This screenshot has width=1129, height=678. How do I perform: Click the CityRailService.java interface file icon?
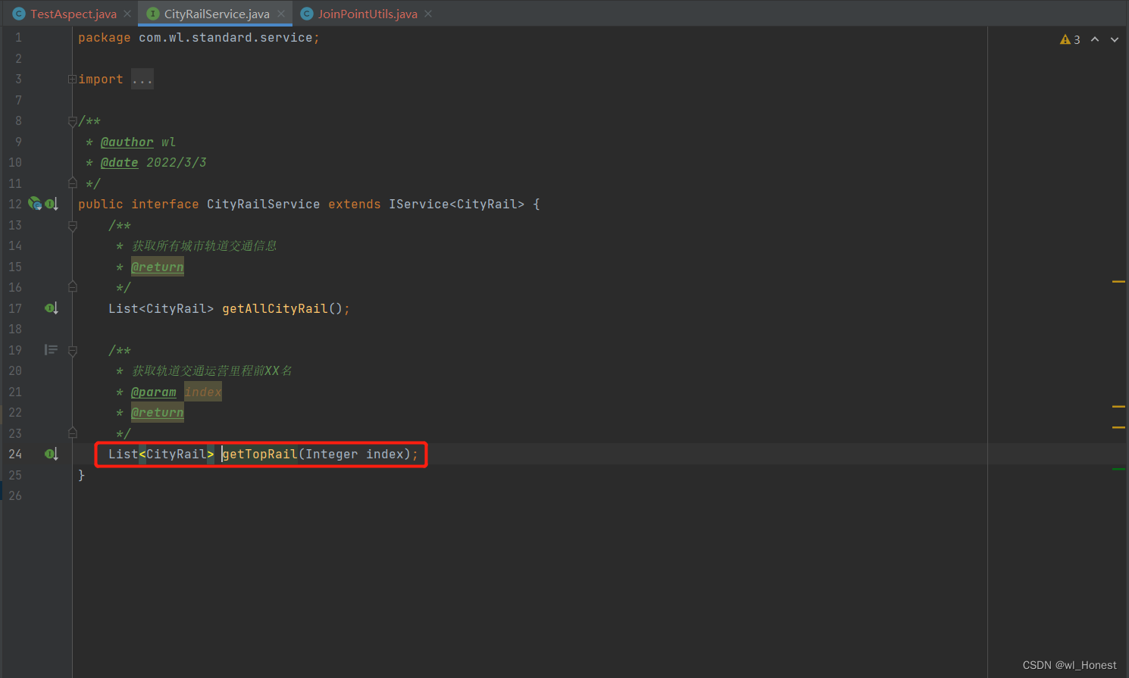(x=153, y=14)
